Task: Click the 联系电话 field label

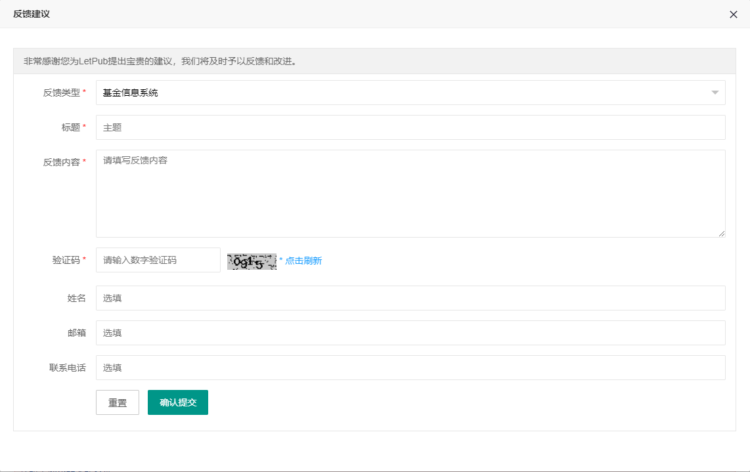Action: coord(68,368)
